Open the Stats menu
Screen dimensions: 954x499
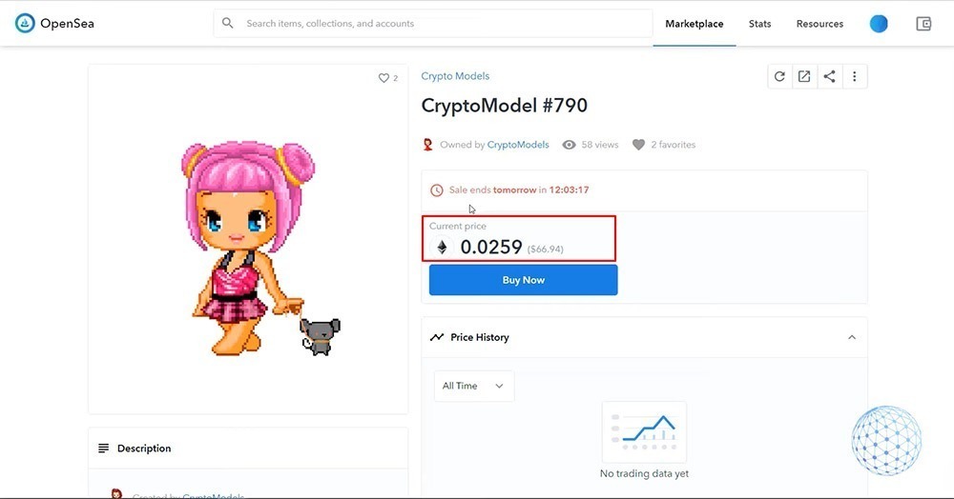pyautogui.click(x=759, y=24)
